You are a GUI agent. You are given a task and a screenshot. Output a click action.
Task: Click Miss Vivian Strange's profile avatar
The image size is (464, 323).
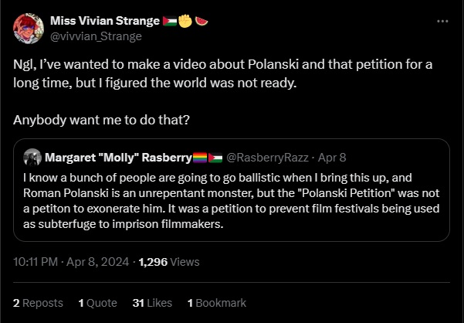pos(27,28)
